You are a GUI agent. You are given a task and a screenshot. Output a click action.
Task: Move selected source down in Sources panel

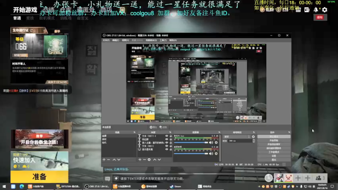[159, 160]
